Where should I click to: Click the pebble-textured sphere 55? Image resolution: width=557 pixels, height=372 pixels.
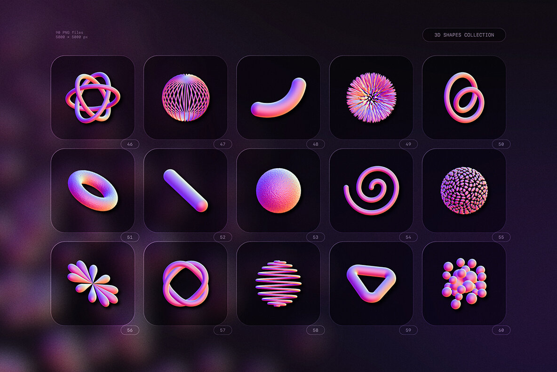pos(464,189)
